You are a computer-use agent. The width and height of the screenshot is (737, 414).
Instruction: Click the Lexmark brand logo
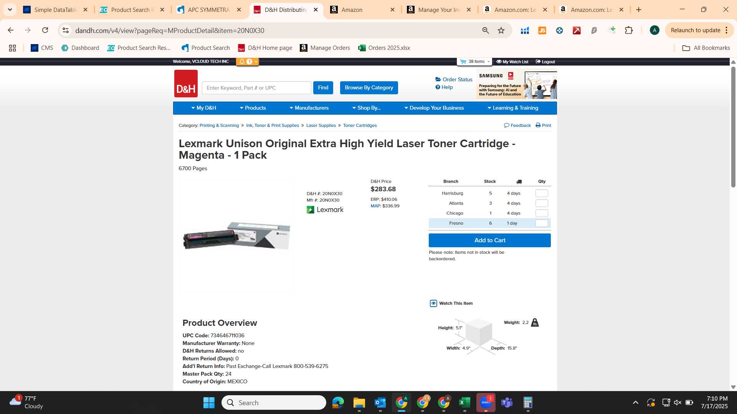pyautogui.click(x=325, y=210)
